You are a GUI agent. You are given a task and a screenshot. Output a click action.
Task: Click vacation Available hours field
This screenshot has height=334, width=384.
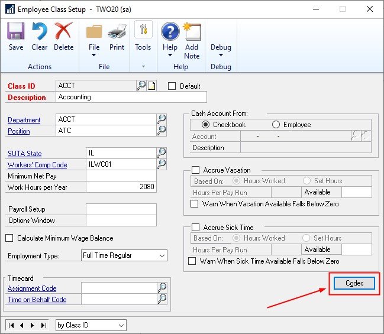point(357,192)
